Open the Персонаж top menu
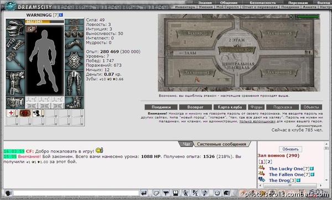The image size is (332, 200). click(x=298, y=3)
